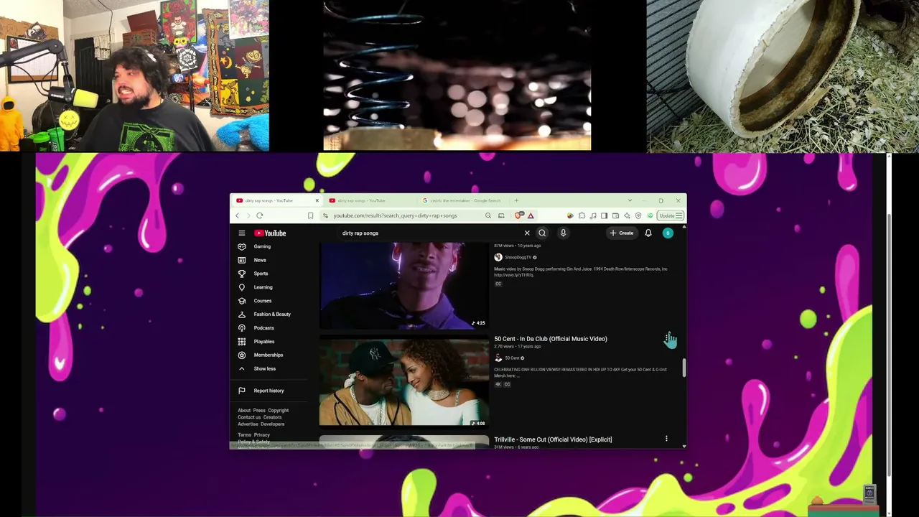Start voice search with the microphone icon
This screenshot has width=919, height=517.
point(563,233)
